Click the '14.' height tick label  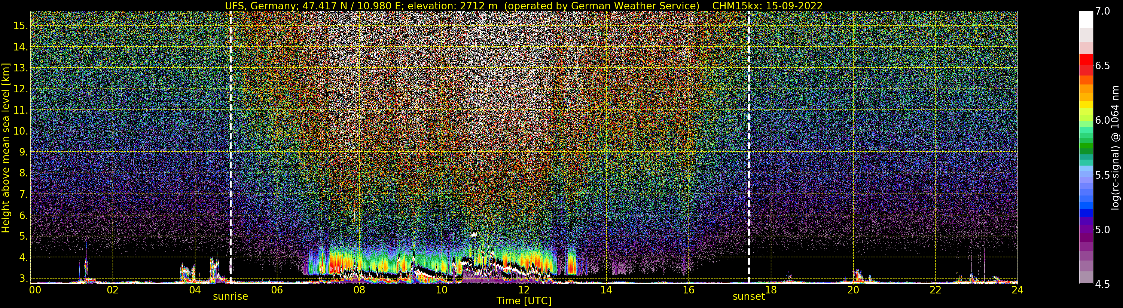click(21, 47)
